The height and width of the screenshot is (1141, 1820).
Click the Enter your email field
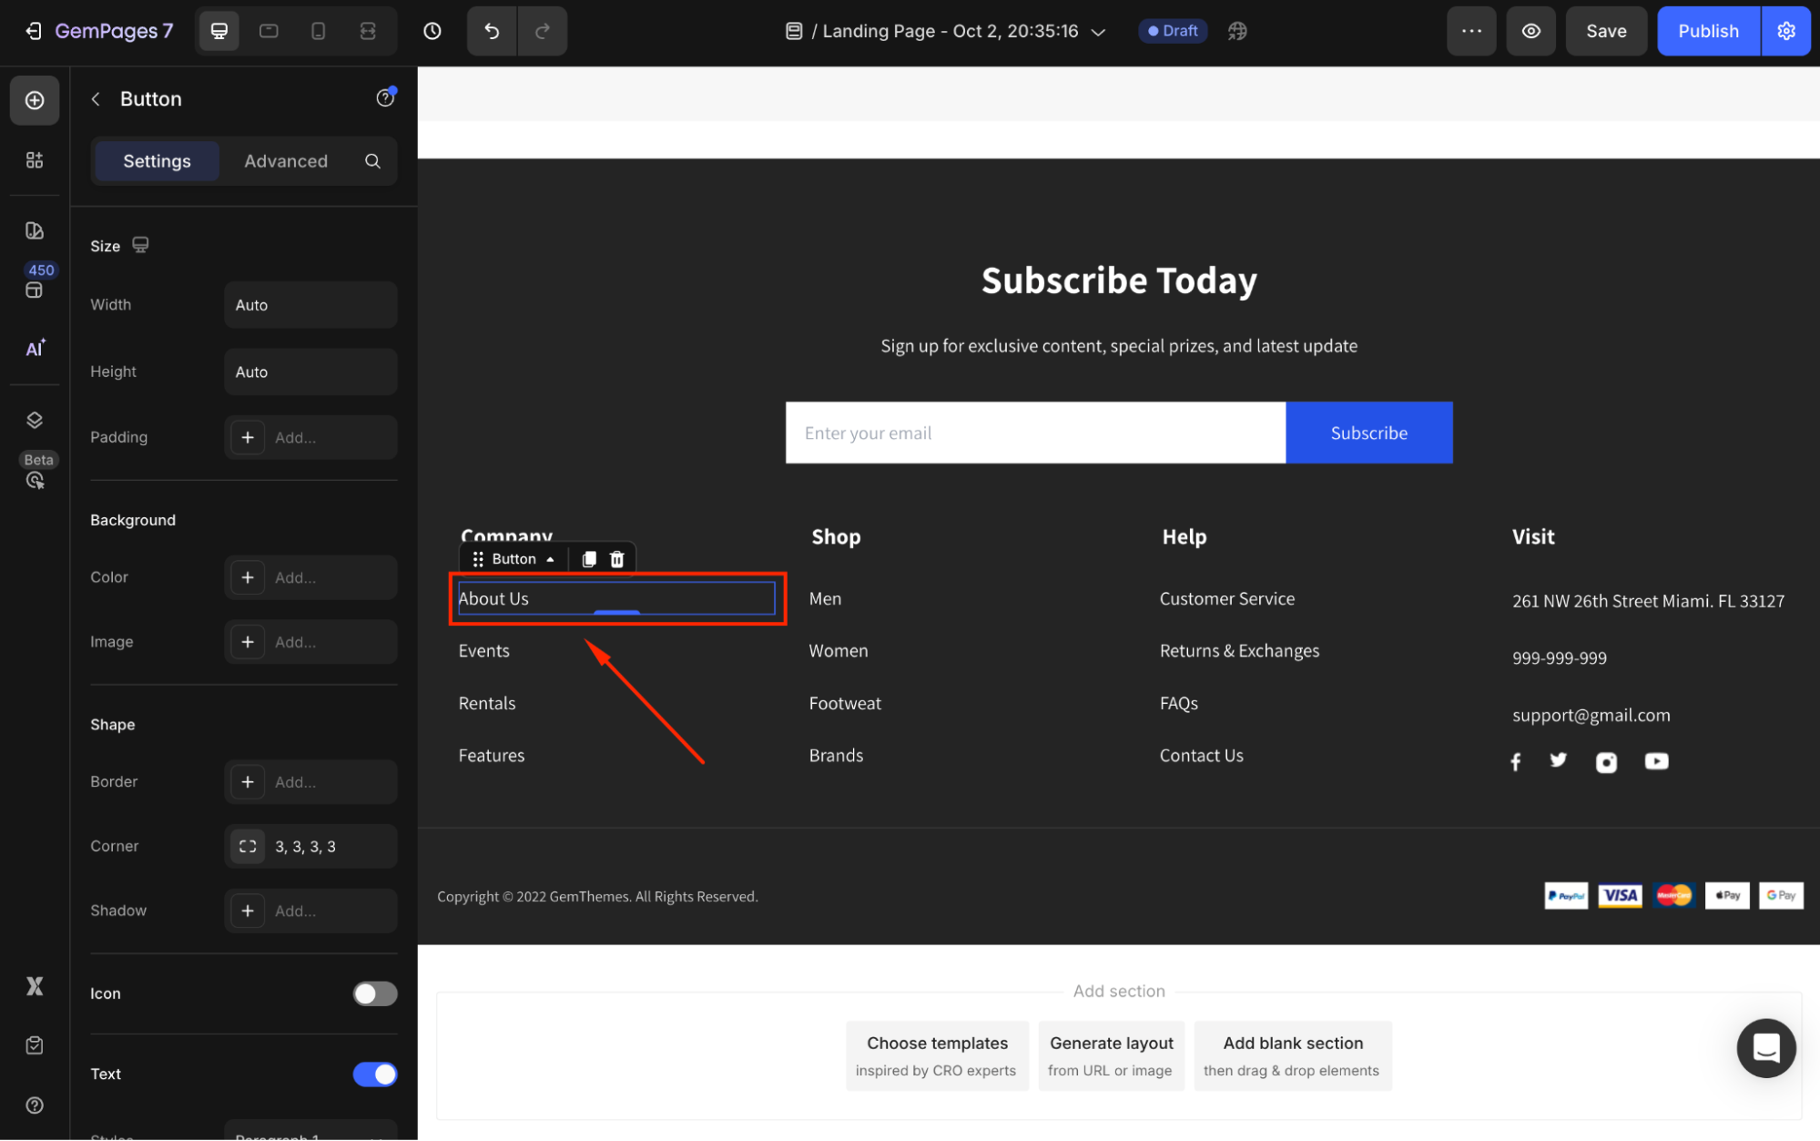1034,433
